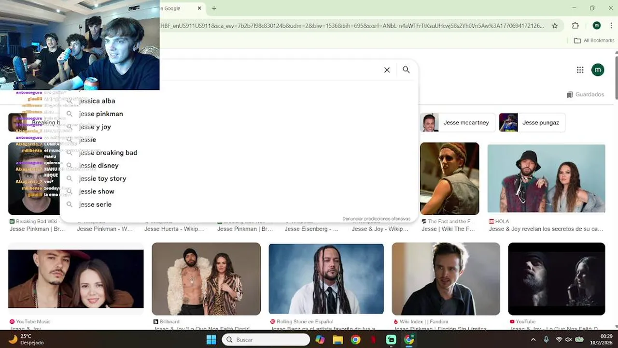The height and width of the screenshot is (348, 618).
Task: Open the dark YouTube Jesse & Joy image
Action: (x=557, y=279)
